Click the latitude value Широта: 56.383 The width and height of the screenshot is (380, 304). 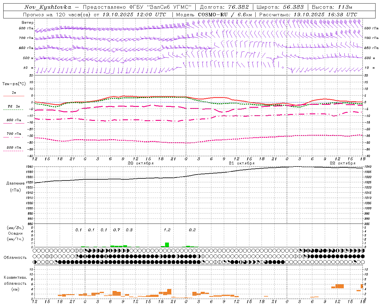280,7
